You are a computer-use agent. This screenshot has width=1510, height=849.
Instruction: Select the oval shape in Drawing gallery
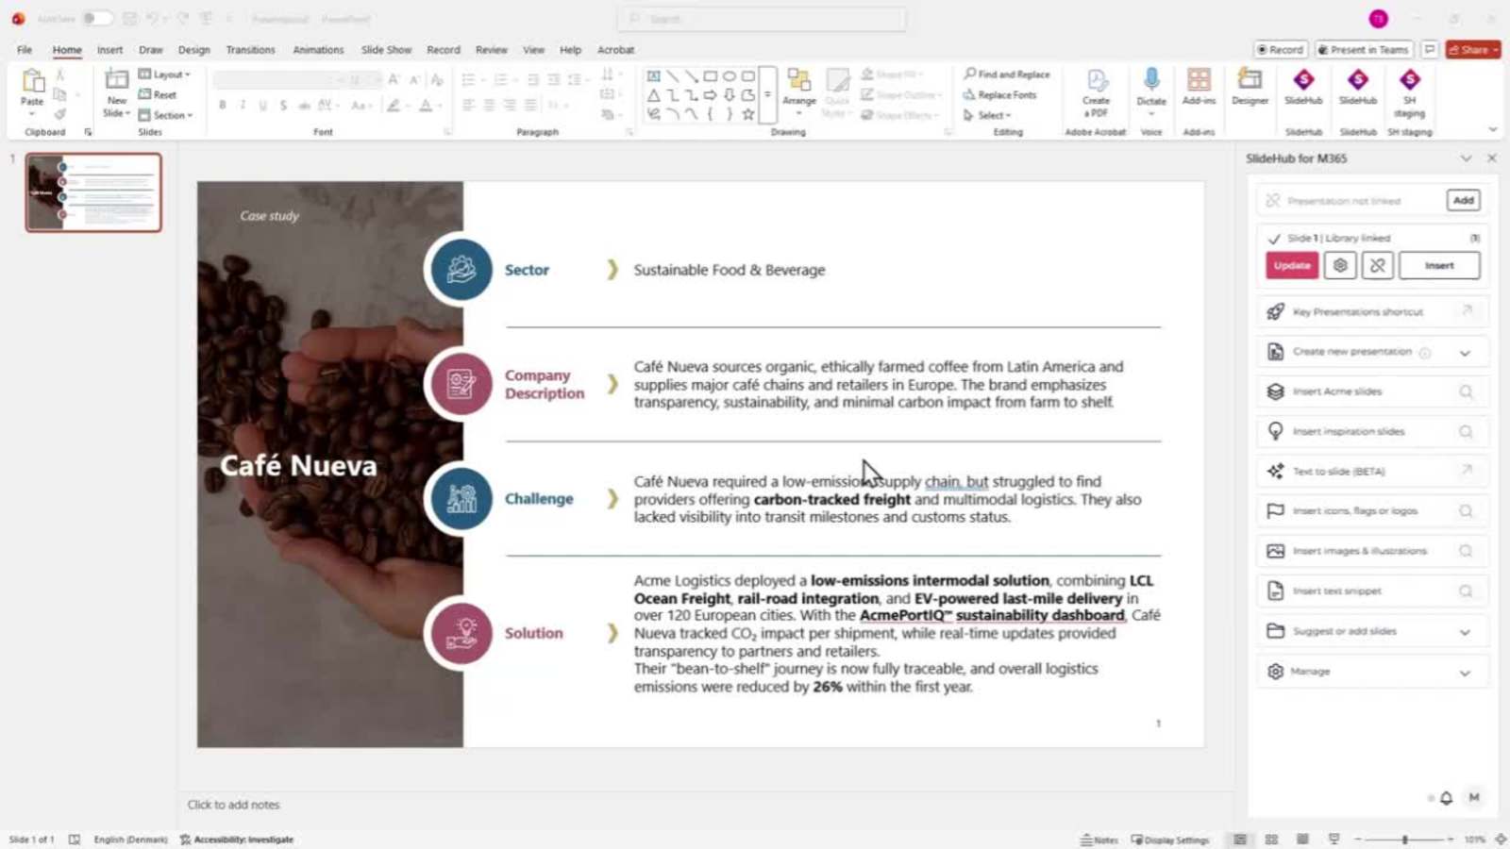coord(729,75)
